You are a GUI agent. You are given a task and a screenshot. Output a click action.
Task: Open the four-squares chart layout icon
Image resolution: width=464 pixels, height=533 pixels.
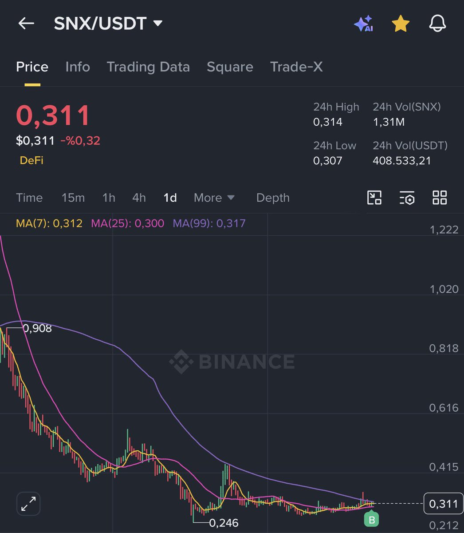click(440, 198)
